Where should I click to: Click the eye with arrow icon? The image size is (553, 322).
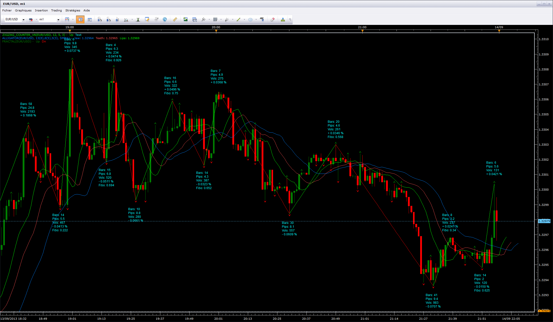156,20
